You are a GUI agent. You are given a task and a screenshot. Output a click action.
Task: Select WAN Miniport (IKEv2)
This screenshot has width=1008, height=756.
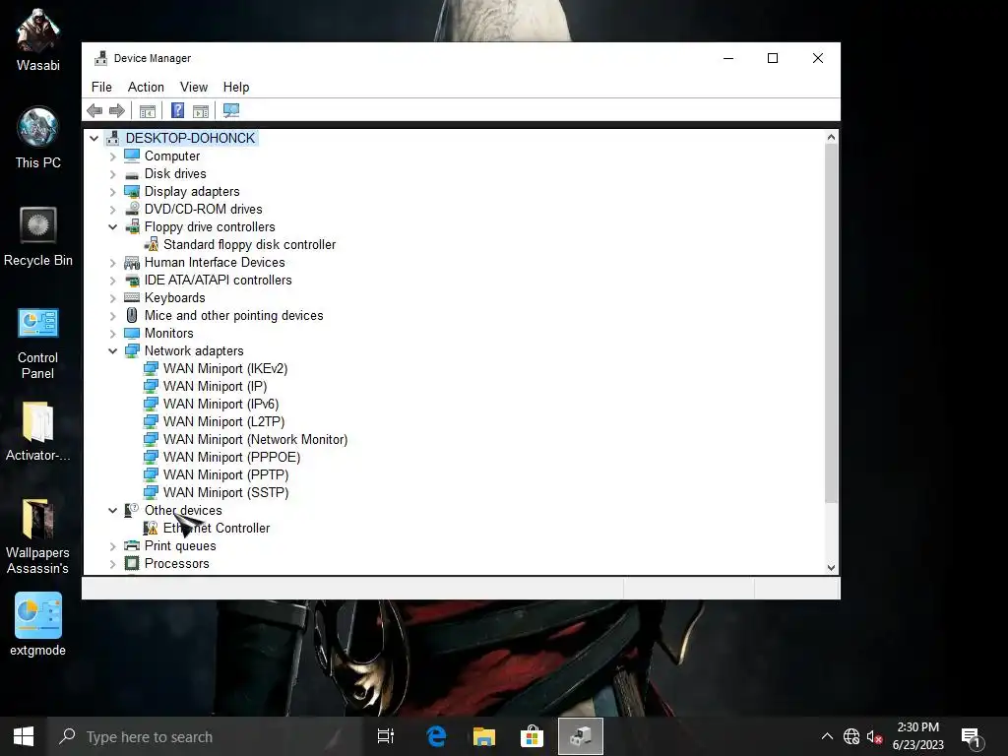tap(225, 368)
